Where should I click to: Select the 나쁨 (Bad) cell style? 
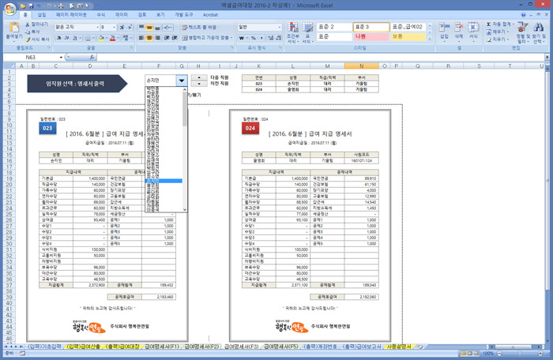pos(371,36)
